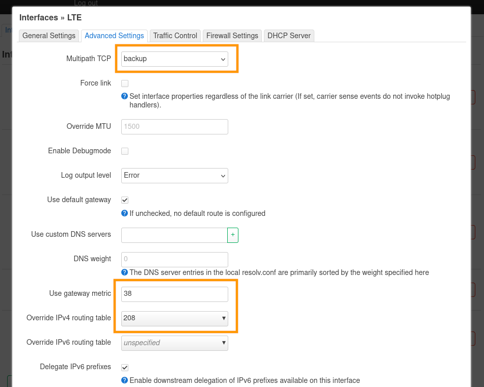
Task: Open Override IPv4 routing table dropdown
Action: pyautogui.click(x=174, y=318)
